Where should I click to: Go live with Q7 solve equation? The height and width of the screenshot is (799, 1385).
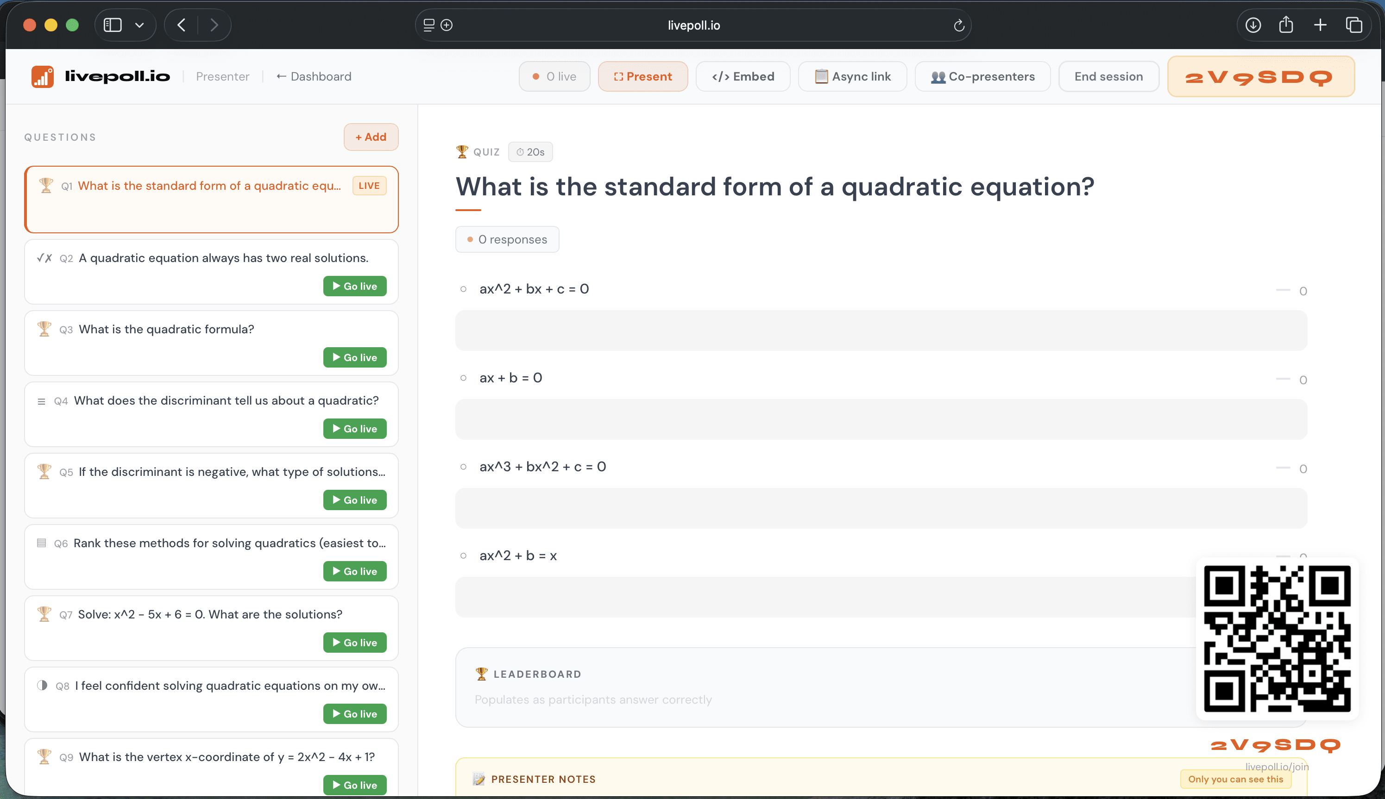[355, 643]
